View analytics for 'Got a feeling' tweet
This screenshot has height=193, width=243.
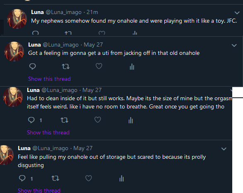132,66
